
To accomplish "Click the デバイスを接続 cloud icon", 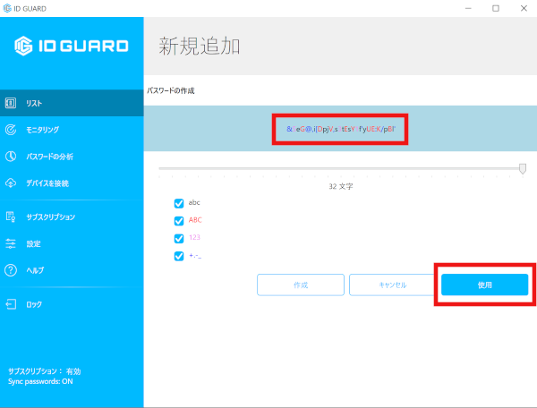I will [x=11, y=183].
